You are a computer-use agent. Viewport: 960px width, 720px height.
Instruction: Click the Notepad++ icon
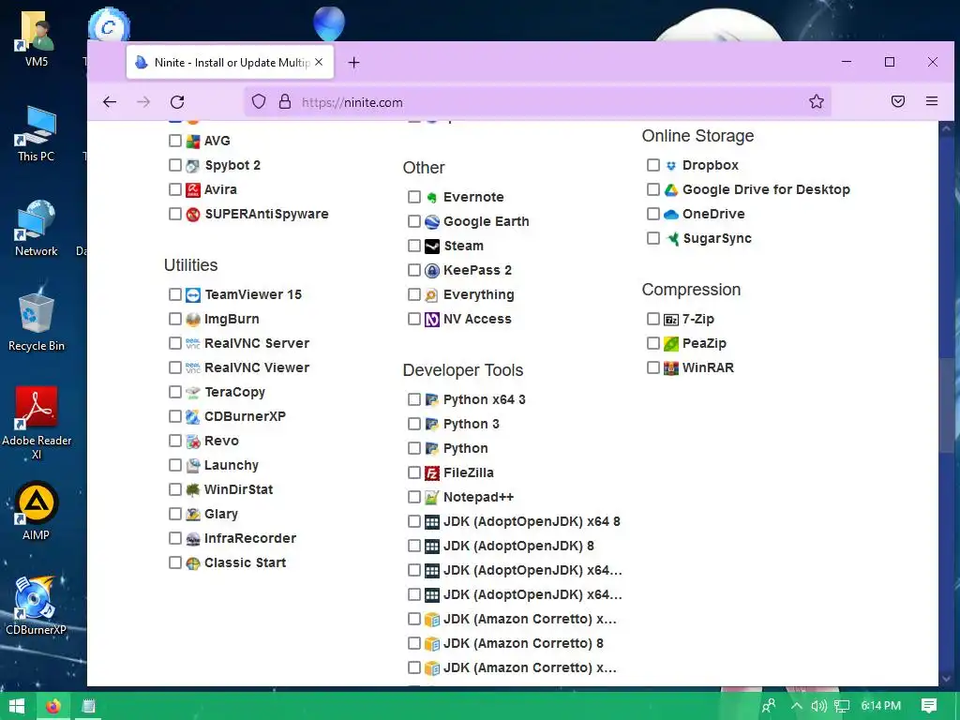[x=432, y=498]
